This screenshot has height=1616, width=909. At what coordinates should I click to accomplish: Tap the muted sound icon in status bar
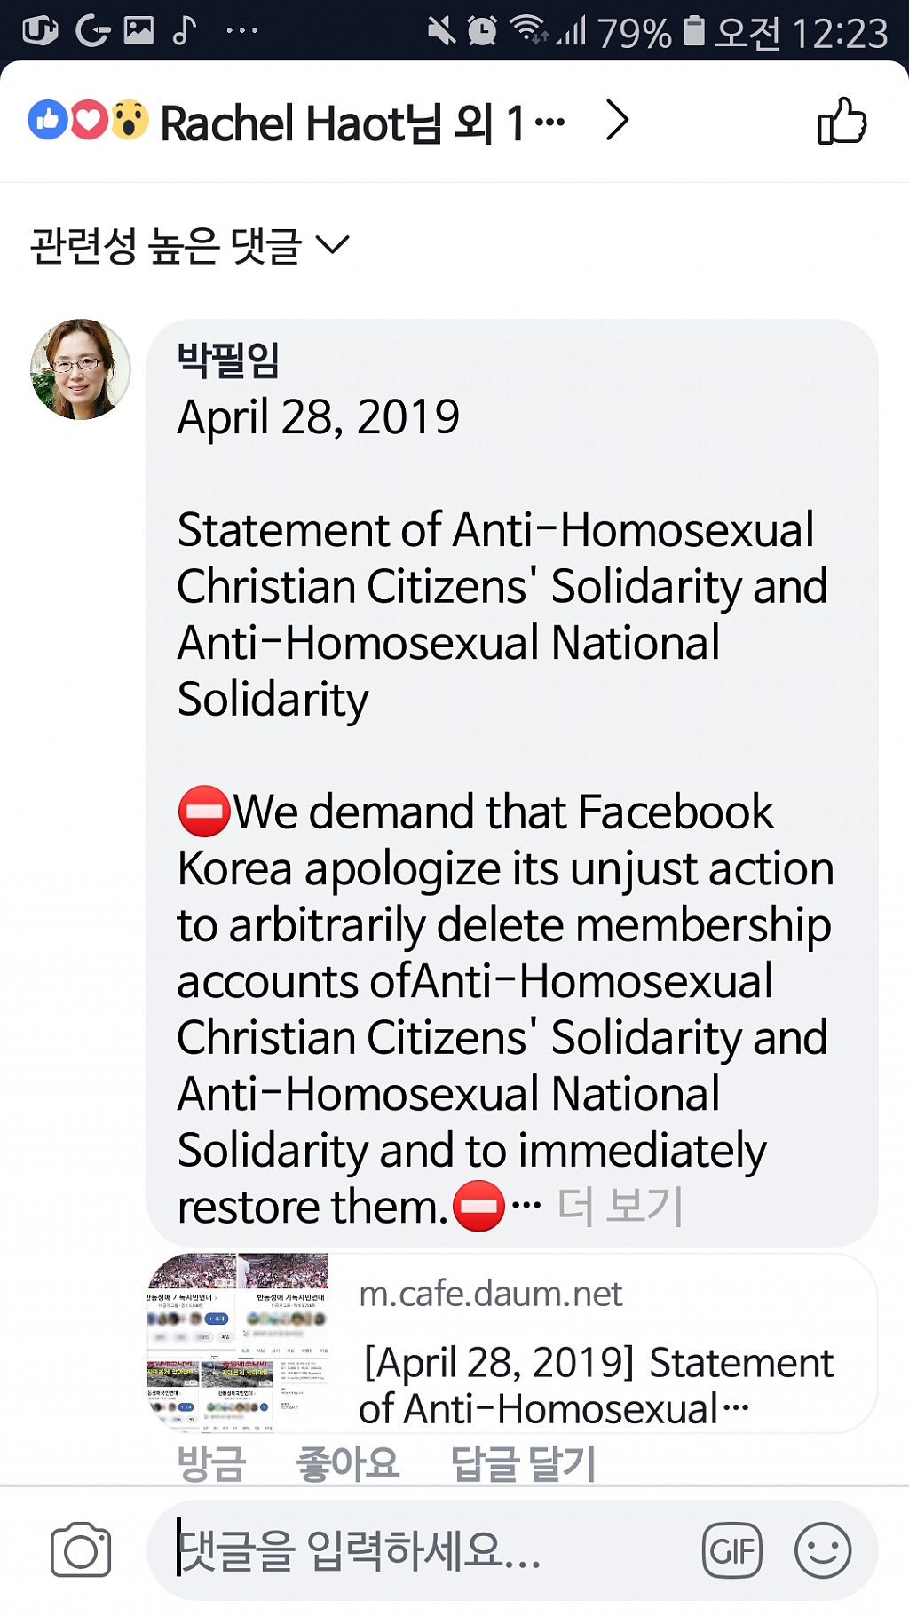[x=441, y=32]
